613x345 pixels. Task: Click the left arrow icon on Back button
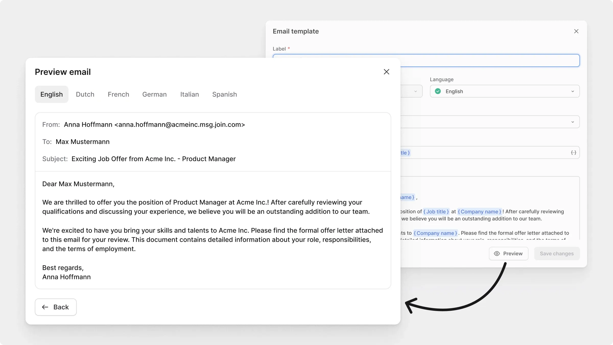[45, 307]
